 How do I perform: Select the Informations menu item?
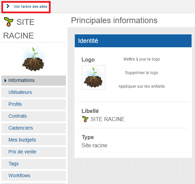34,81
